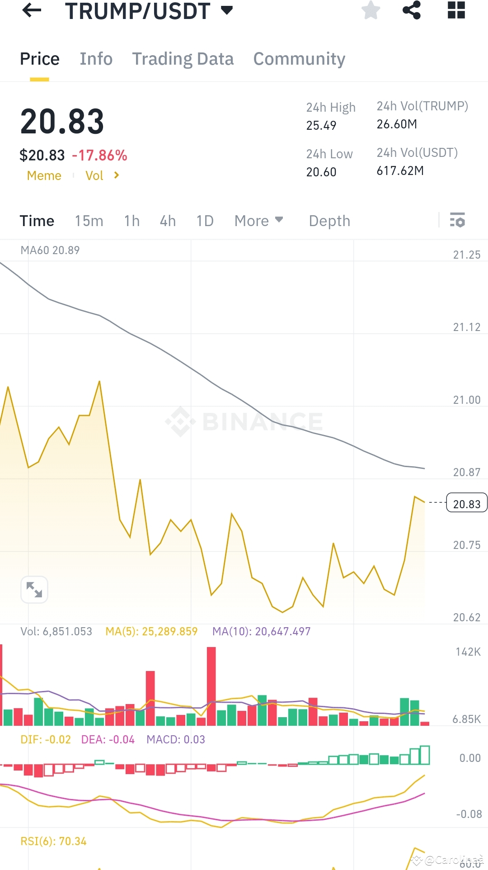Expand chart to fullscreen view
The height and width of the screenshot is (870, 488).
pos(34,589)
